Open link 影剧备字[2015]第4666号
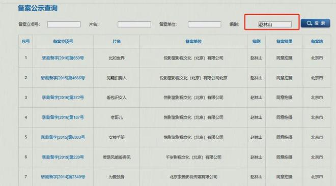 click(x=63, y=78)
